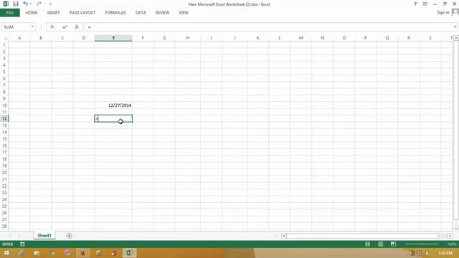Viewport: 459px width, 258px height.
Task: Expand the formula bar with its arrow
Action: [x=455, y=27]
